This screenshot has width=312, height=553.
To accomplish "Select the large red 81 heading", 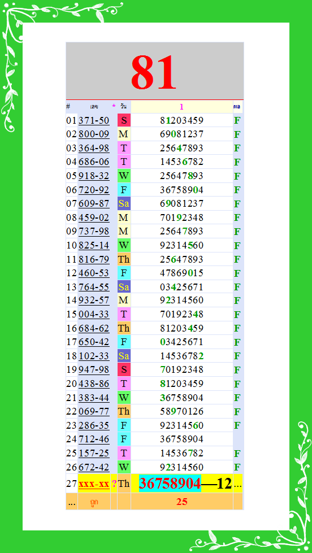I will 154,72.
